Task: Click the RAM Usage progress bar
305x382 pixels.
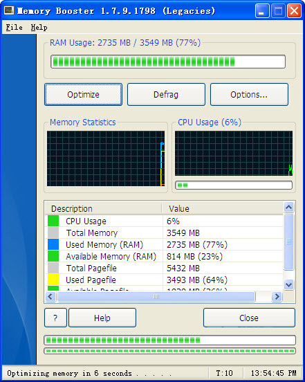Action: point(168,62)
